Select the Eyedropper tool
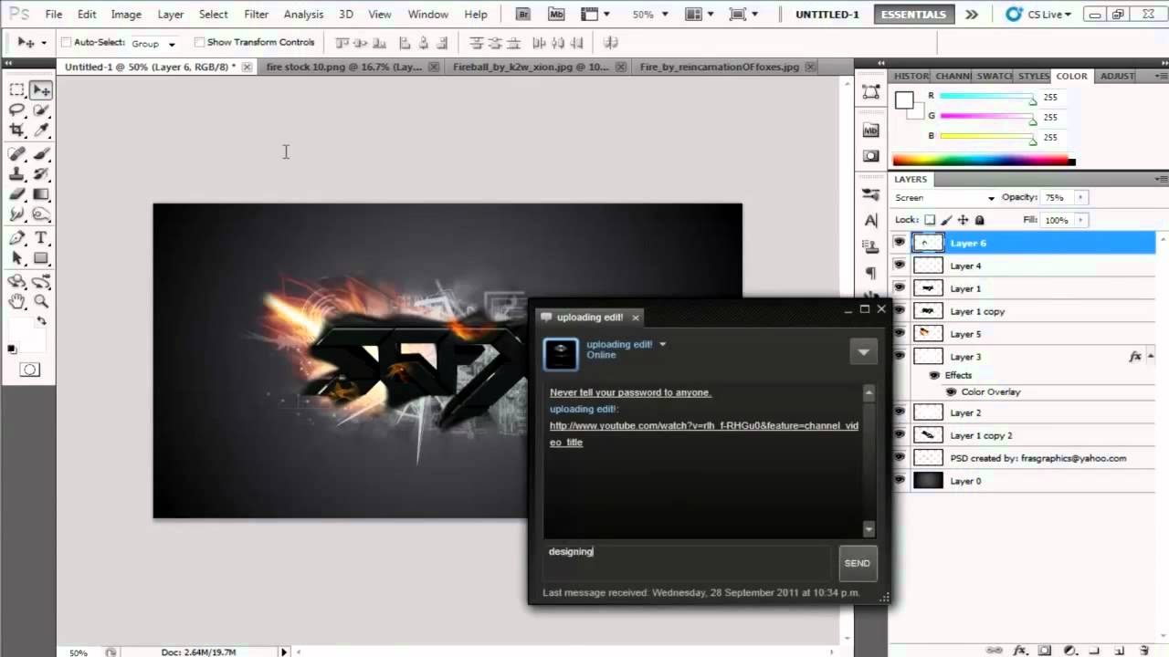 (x=40, y=130)
